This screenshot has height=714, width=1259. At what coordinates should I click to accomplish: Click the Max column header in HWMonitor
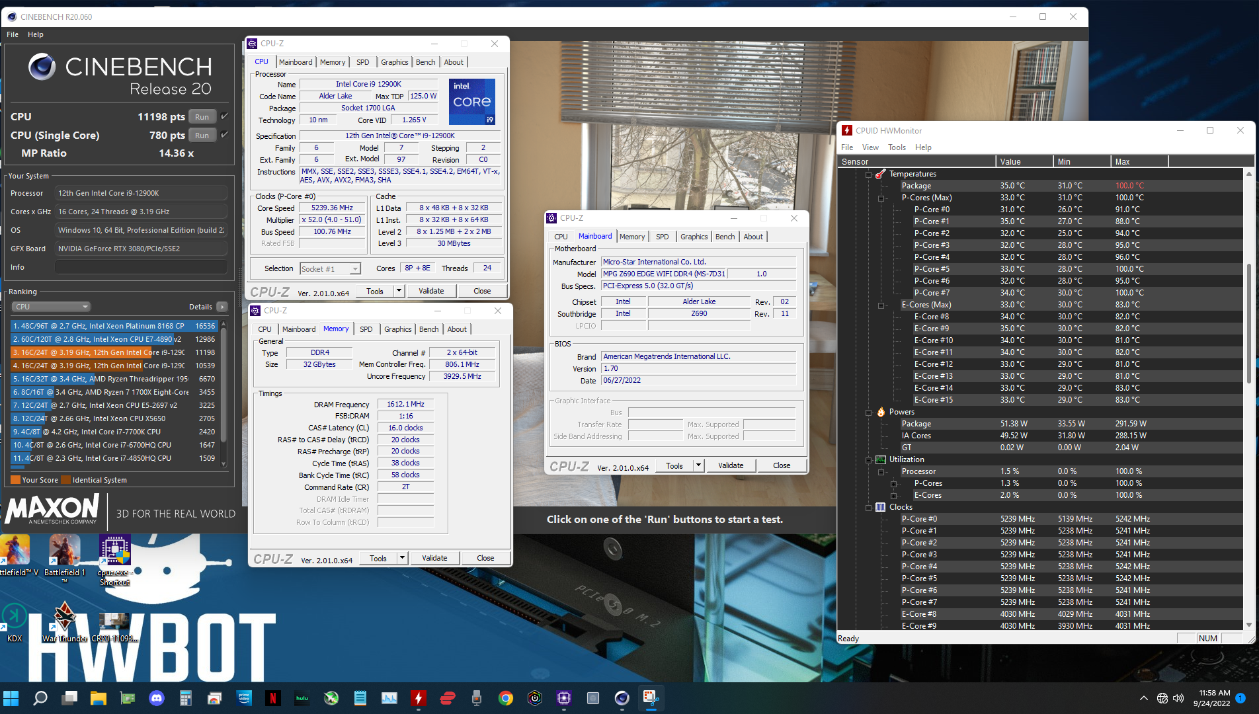tap(1139, 161)
